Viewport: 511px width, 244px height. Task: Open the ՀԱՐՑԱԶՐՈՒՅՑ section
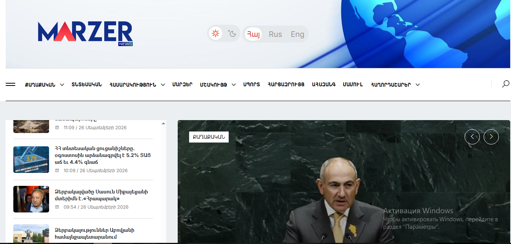pos(286,84)
